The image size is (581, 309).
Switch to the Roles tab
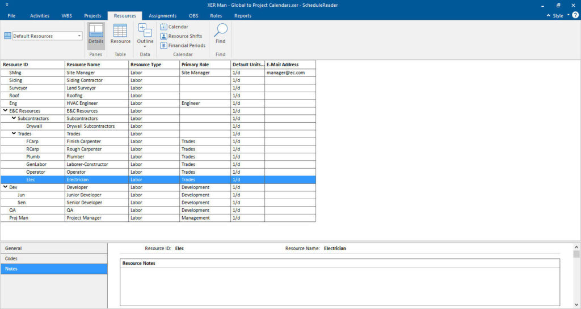(x=216, y=15)
